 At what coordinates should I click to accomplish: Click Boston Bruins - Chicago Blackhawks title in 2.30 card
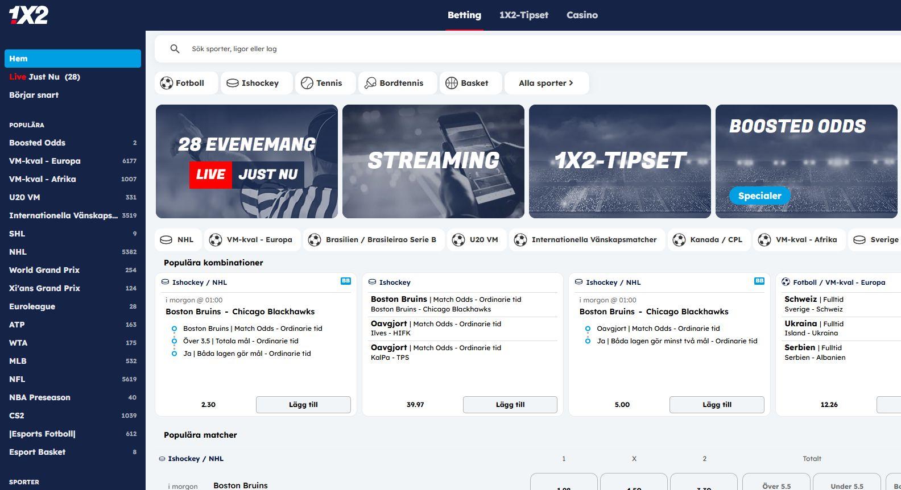[240, 312]
